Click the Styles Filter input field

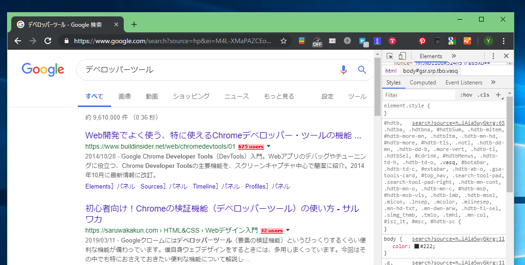point(419,95)
